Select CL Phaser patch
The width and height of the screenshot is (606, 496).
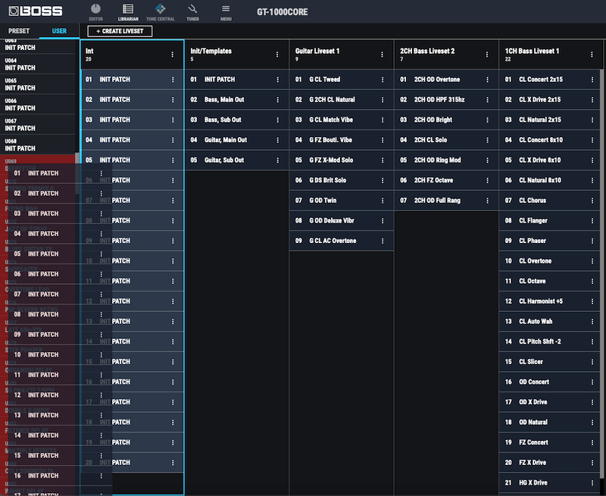tap(550, 241)
